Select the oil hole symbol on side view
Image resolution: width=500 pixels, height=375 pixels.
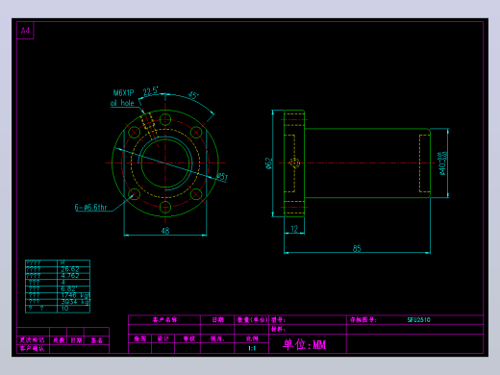click(x=294, y=163)
